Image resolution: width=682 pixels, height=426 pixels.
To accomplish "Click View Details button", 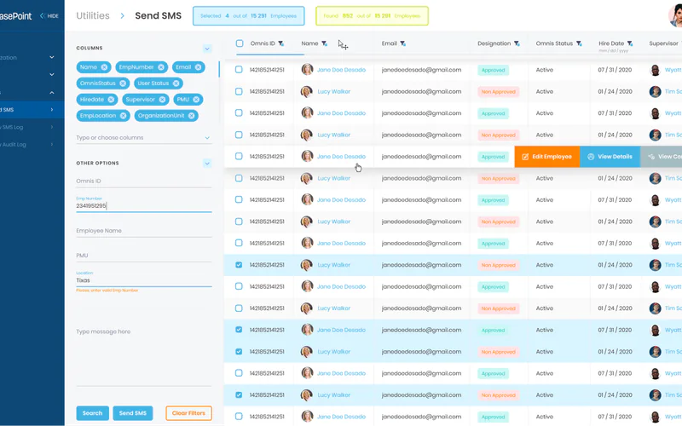I will coord(610,157).
